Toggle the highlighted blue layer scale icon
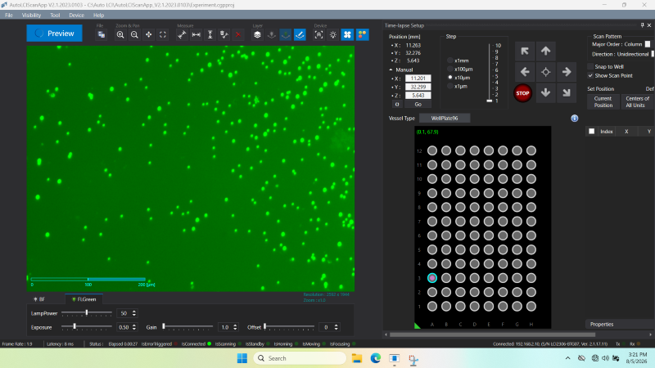Image resolution: width=655 pixels, height=368 pixels. click(300, 34)
